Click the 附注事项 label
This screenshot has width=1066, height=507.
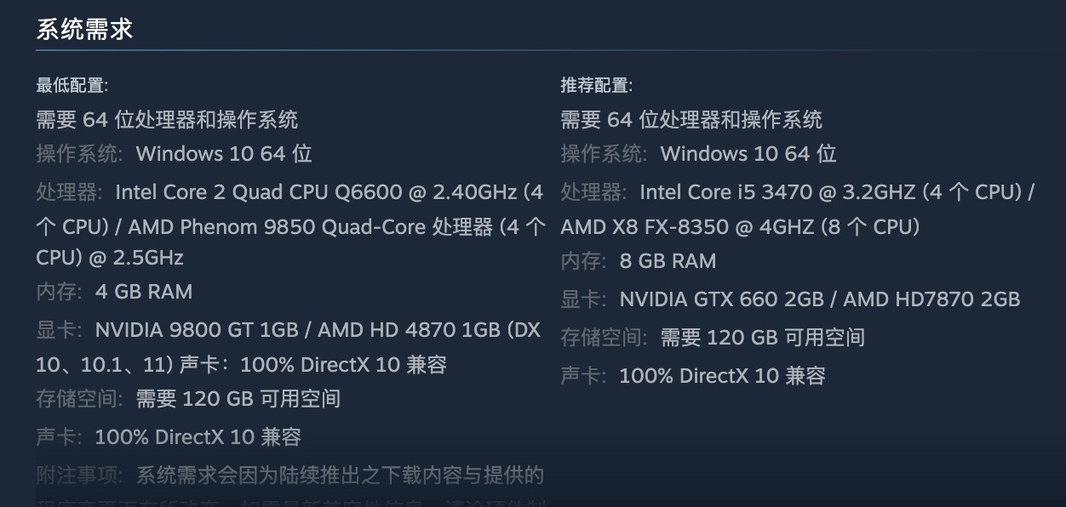click(79, 475)
